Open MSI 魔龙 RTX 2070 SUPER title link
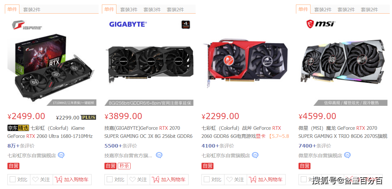This screenshot has width=392, height=189. coord(343,132)
